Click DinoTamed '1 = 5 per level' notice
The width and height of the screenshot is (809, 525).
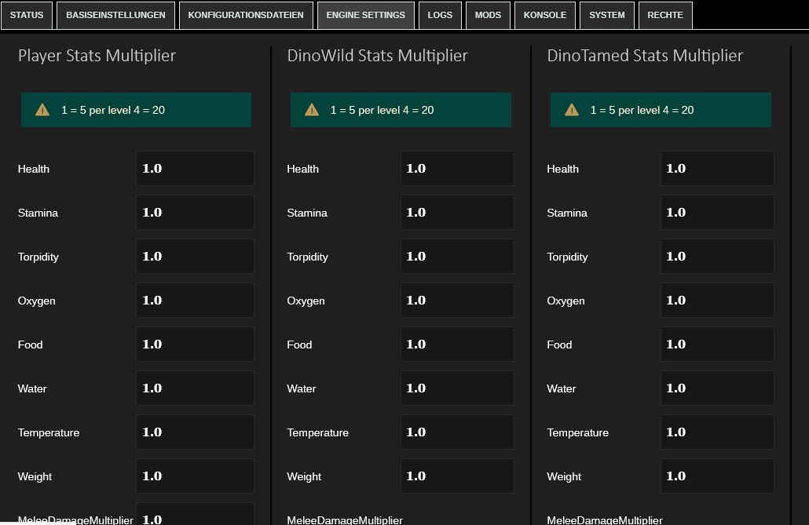coord(661,110)
